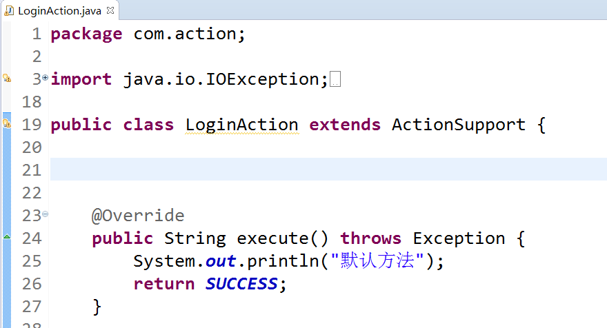
Task: Click the warning marker beside line 3
Action: 7,79
